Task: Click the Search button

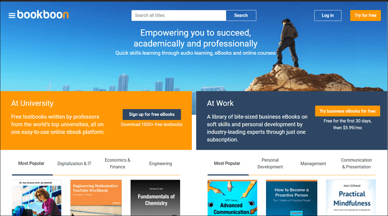Action: [x=241, y=16]
